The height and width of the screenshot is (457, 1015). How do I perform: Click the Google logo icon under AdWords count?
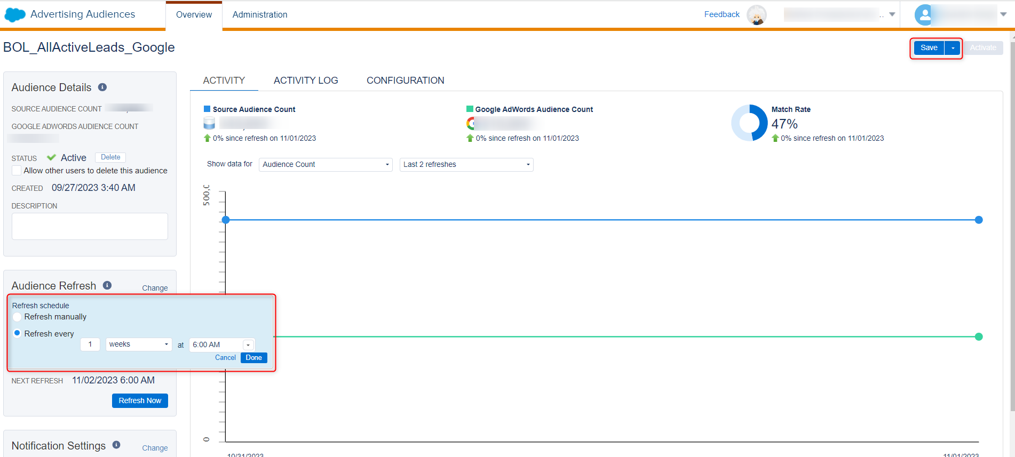click(470, 124)
